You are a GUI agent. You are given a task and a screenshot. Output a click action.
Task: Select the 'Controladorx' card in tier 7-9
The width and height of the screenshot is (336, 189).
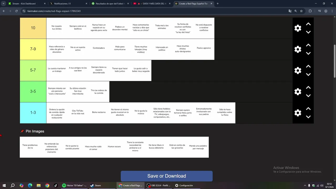tap(99, 49)
